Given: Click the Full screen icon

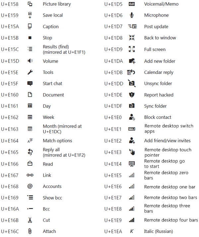Looking at the screenshot, I should (x=132, y=49).
